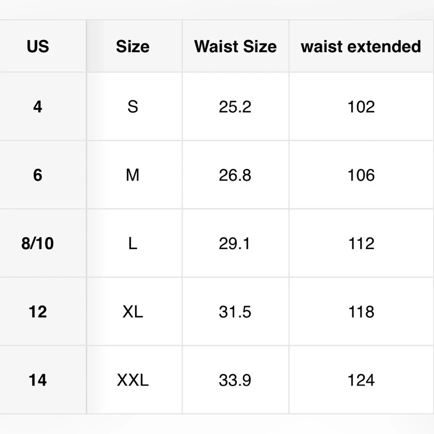
Task: Click the 106 waist extended value
Action: (x=361, y=175)
